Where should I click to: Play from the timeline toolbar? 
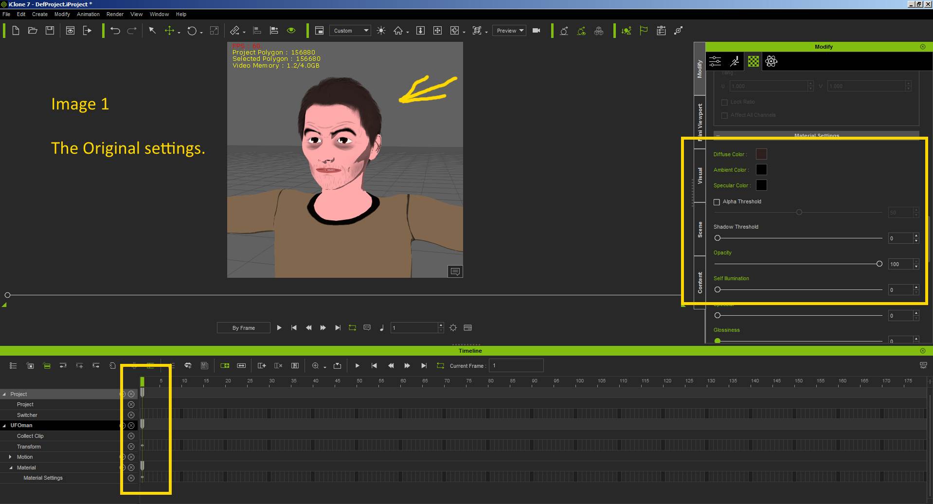click(357, 365)
